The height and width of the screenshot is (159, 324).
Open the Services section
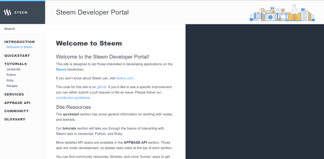click(x=14, y=94)
